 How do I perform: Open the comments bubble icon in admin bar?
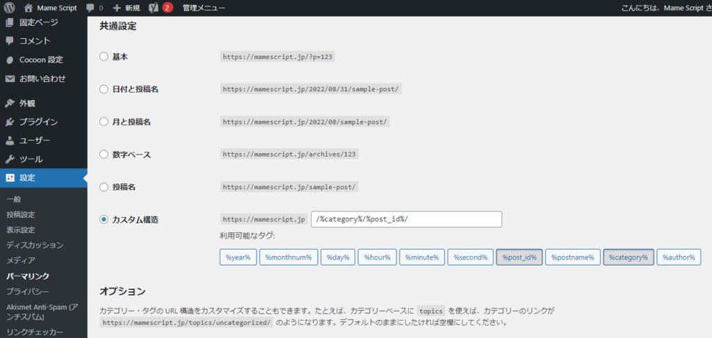point(91,8)
